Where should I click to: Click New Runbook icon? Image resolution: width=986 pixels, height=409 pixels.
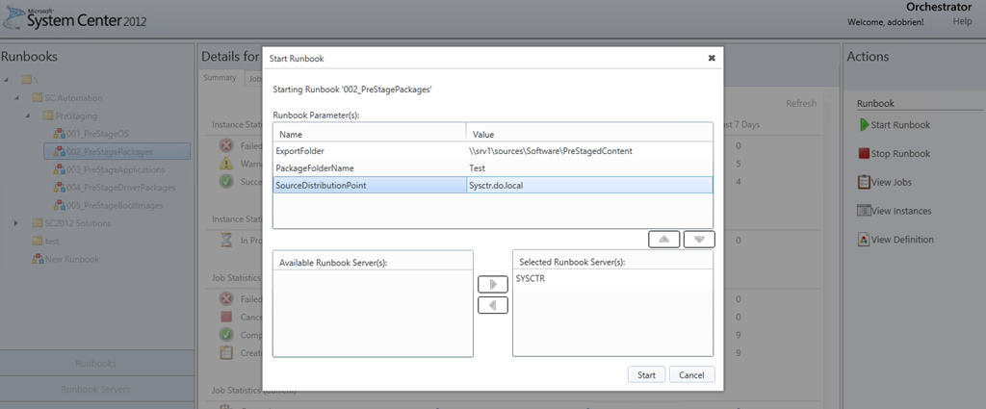38,259
